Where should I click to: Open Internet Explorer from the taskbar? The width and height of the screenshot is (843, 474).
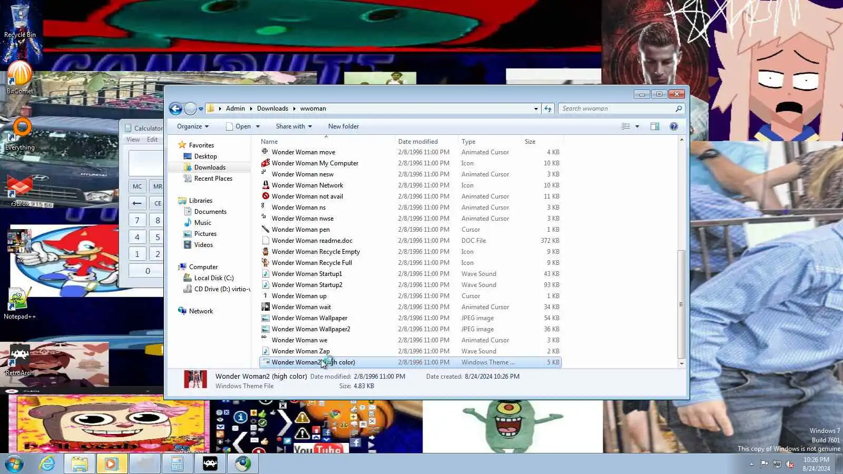pyautogui.click(x=47, y=464)
